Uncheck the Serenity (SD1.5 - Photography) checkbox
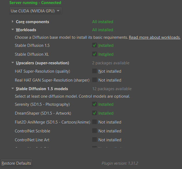This screenshot has width=182, height=169. [x=94, y=104]
